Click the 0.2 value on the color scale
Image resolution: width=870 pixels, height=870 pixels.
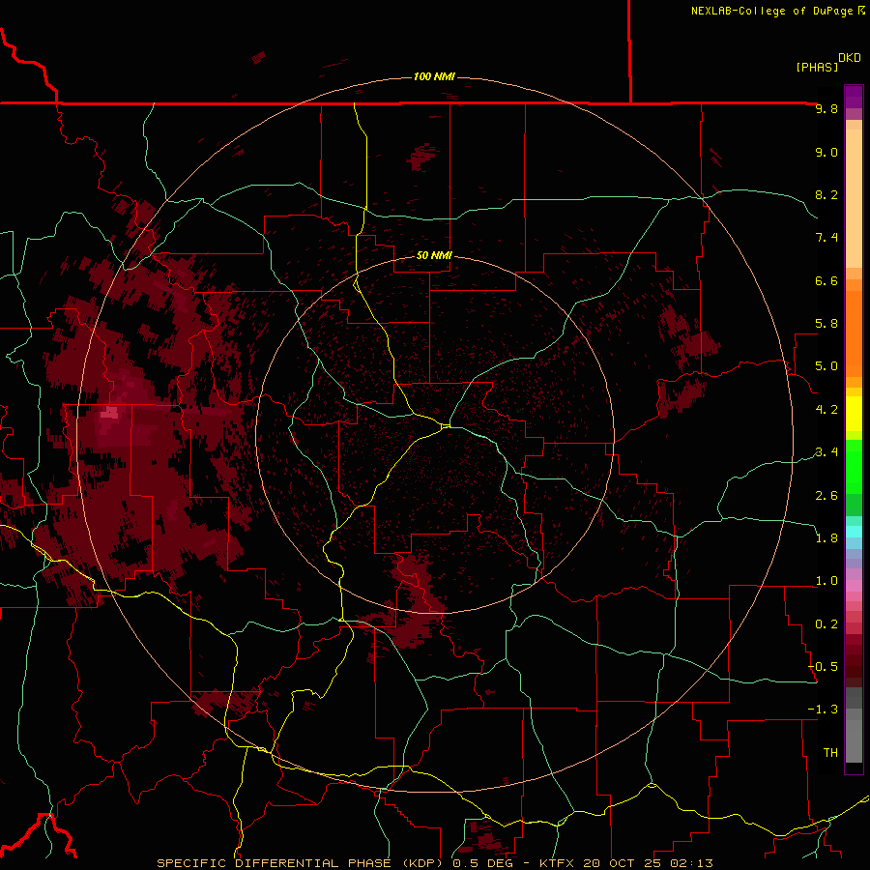pyautogui.click(x=826, y=624)
